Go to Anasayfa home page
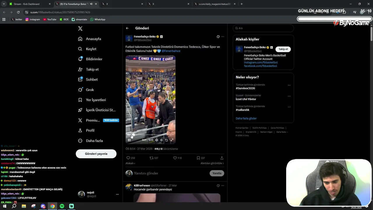The image size is (373, 210). click(x=90, y=39)
